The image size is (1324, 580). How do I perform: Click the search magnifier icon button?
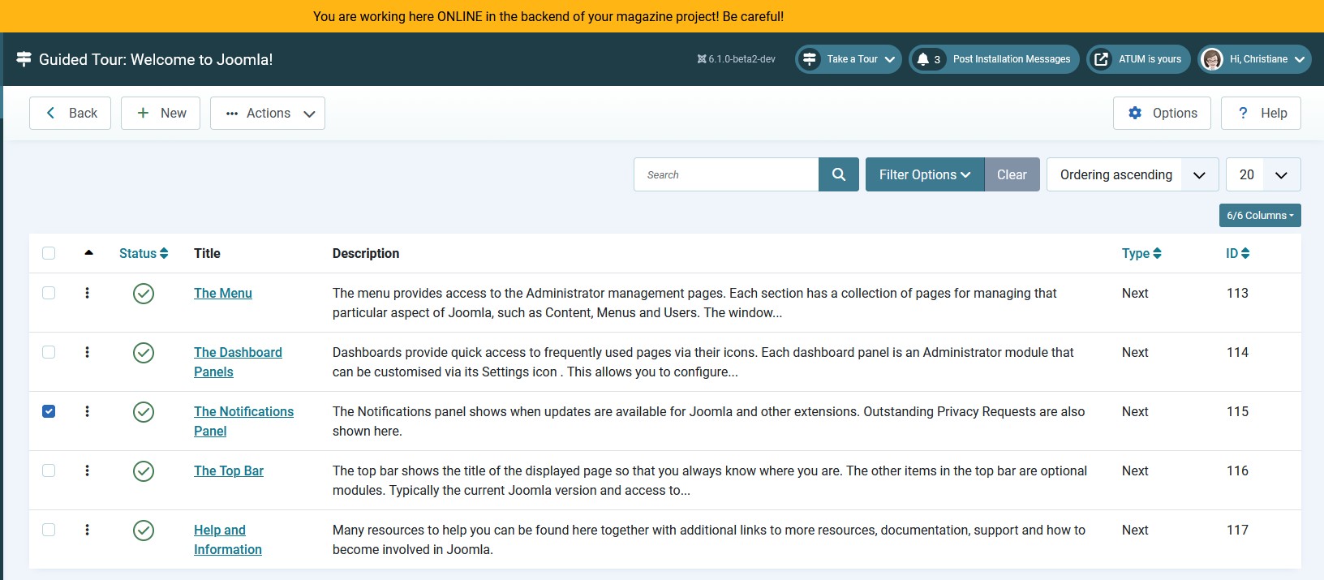[838, 174]
